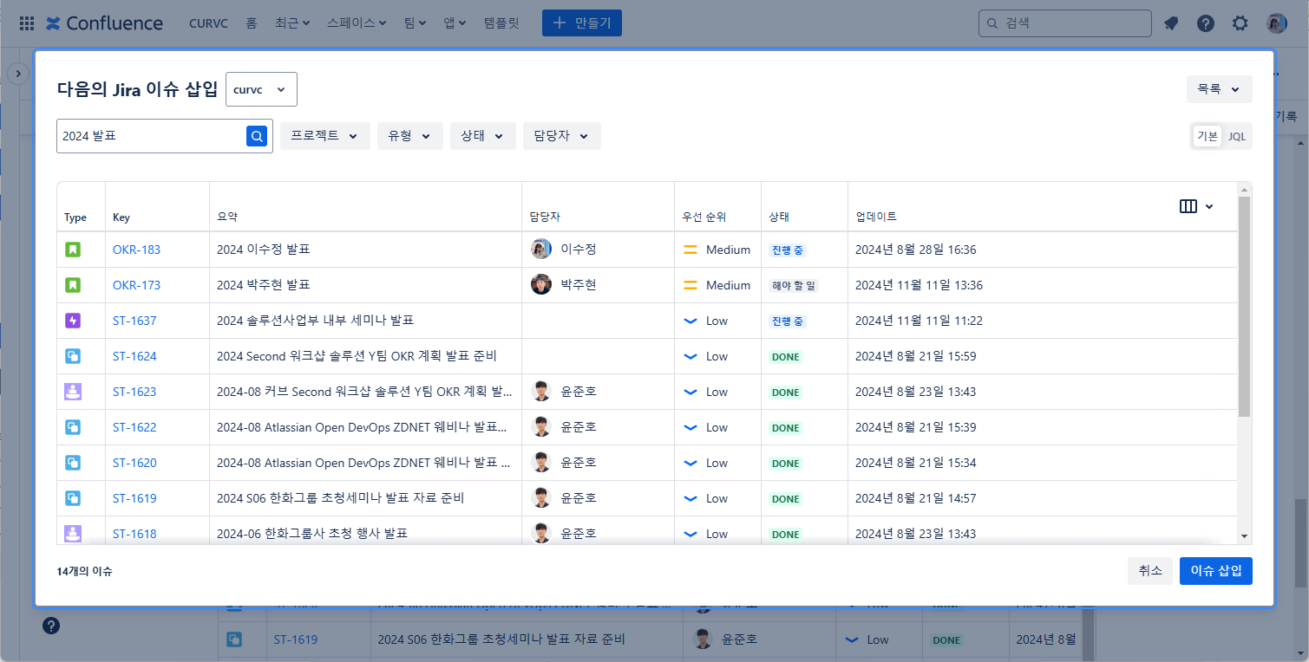The height and width of the screenshot is (662, 1309).
Task: Open ST-1619 link in the background page
Action: [x=296, y=639]
